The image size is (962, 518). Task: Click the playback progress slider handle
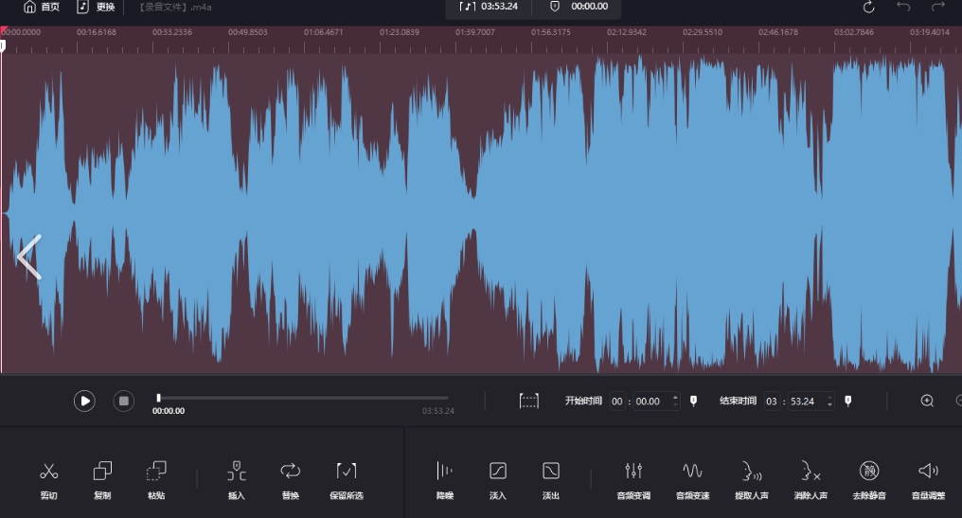tap(158, 398)
